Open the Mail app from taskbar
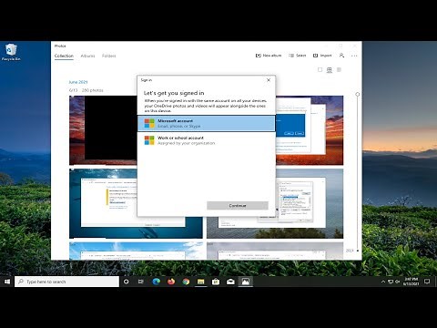Viewport: 437px width, 328px height. point(230,282)
